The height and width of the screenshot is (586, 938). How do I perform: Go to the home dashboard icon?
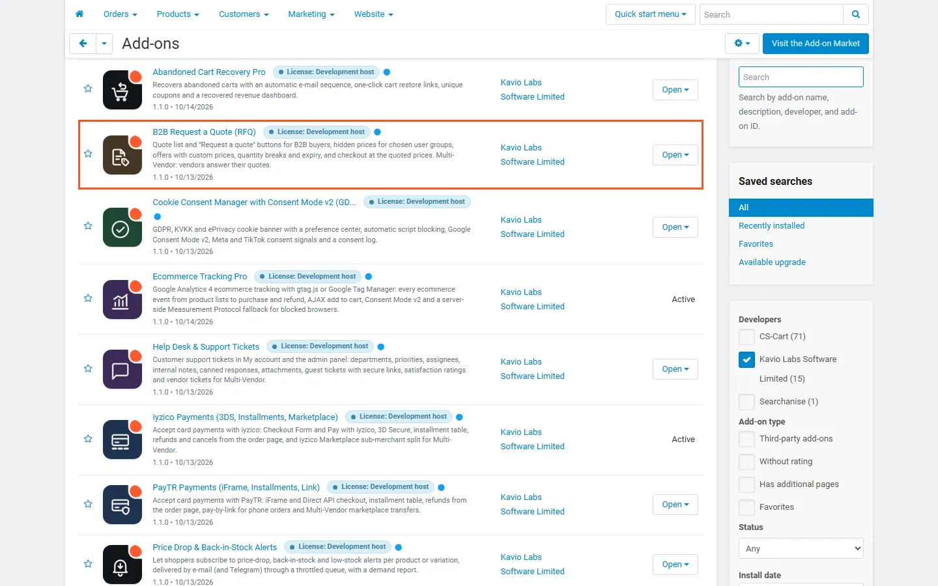[79, 14]
